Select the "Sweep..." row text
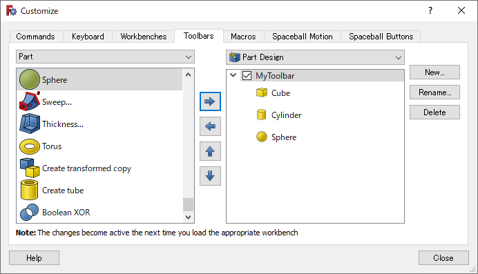Viewport: 478px width, 274px height. pos(57,102)
